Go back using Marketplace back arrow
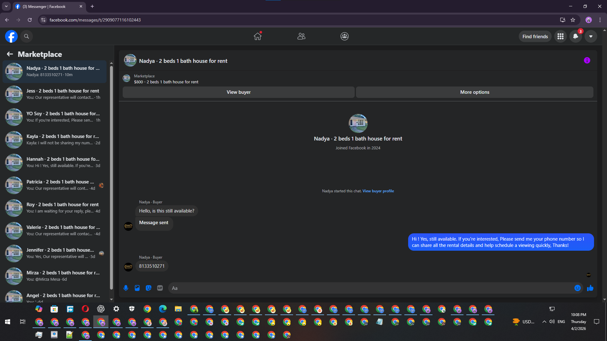607x341 pixels. coord(10,54)
